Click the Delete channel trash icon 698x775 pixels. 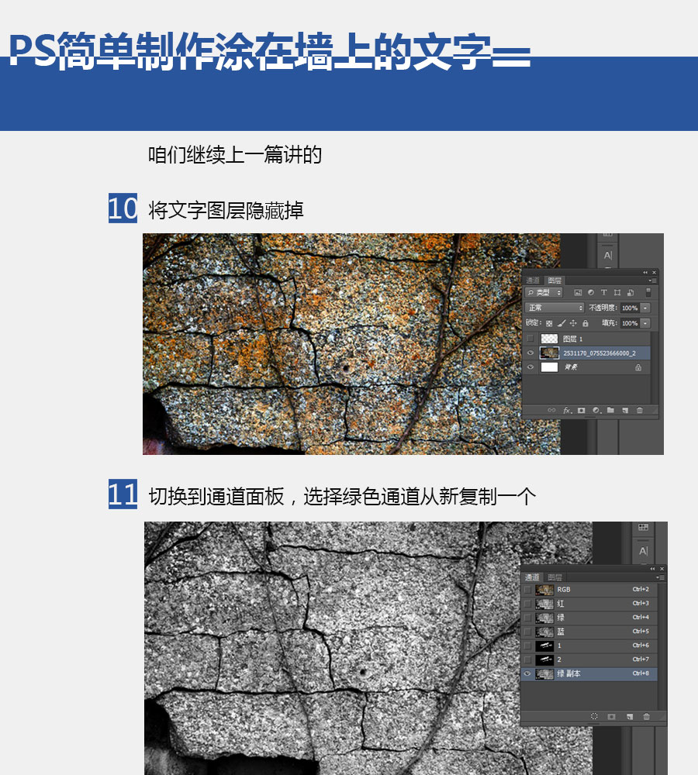pyautogui.click(x=647, y=716)
